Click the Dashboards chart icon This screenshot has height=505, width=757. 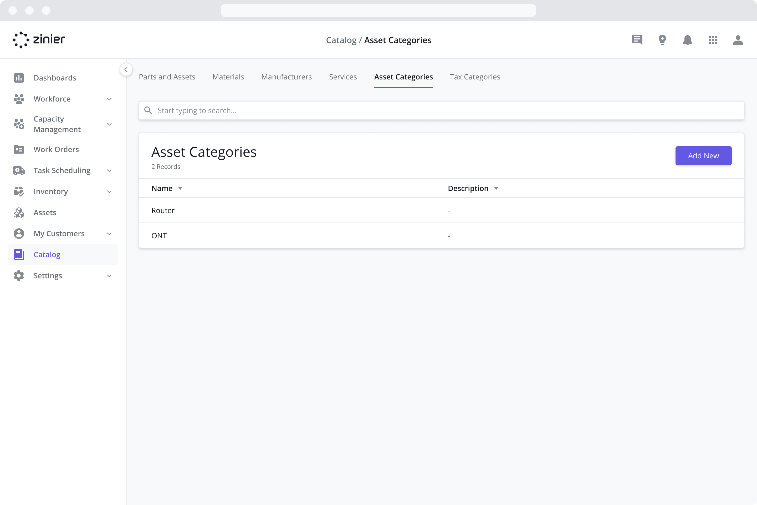pos(19,78)
